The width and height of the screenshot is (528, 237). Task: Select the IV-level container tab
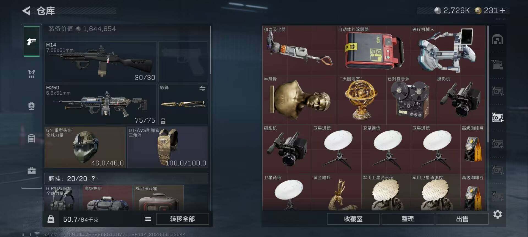point(497,65)
